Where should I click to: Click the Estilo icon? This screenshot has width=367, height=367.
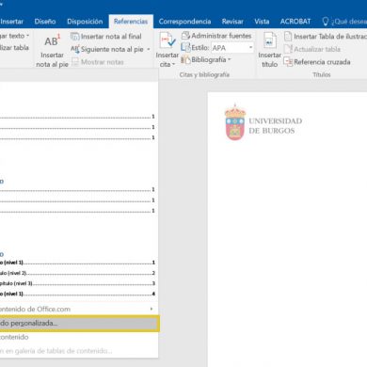coord(185,48)
